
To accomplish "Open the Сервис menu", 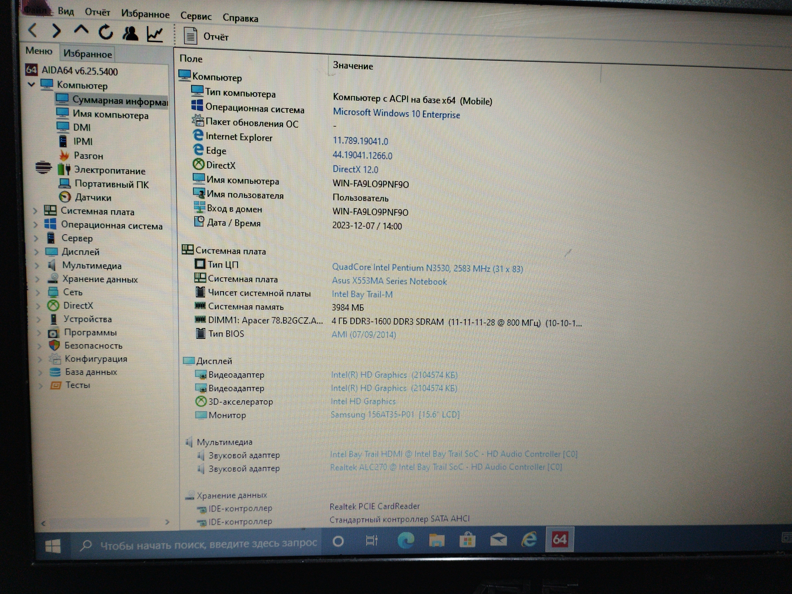I will pos(196,16).
